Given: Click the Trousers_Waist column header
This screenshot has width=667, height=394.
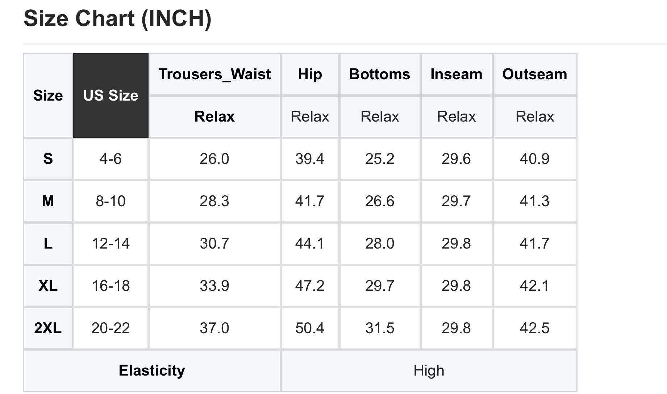Looking at the screenshot, I should [214, 74].
